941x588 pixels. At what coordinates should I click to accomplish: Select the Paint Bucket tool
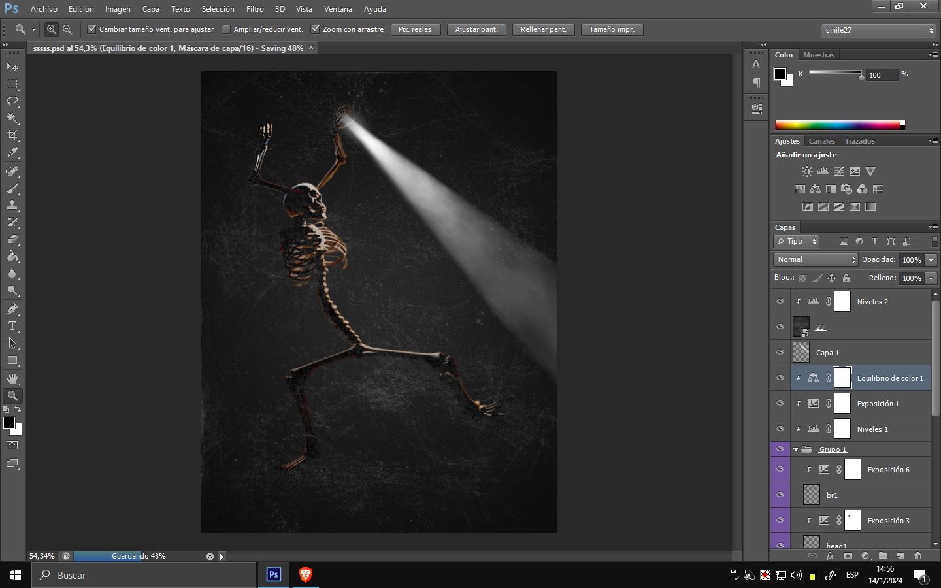[12, 256]
